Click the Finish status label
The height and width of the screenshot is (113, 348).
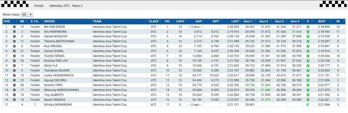39,6
